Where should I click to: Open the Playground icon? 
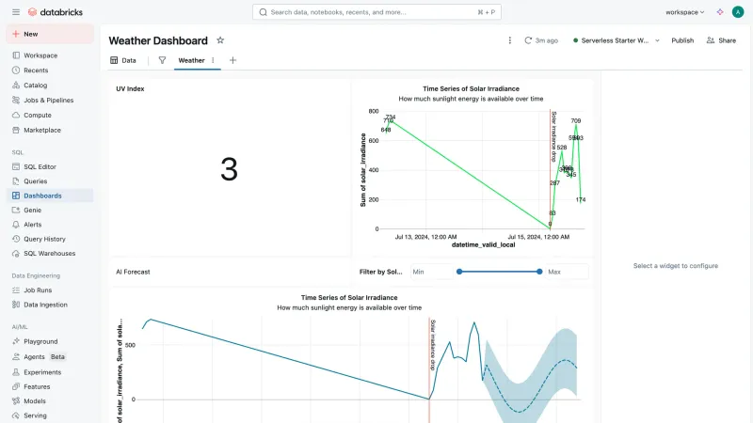tap(16, 341)
